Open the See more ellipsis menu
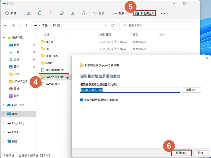 (x=163, y=13)
